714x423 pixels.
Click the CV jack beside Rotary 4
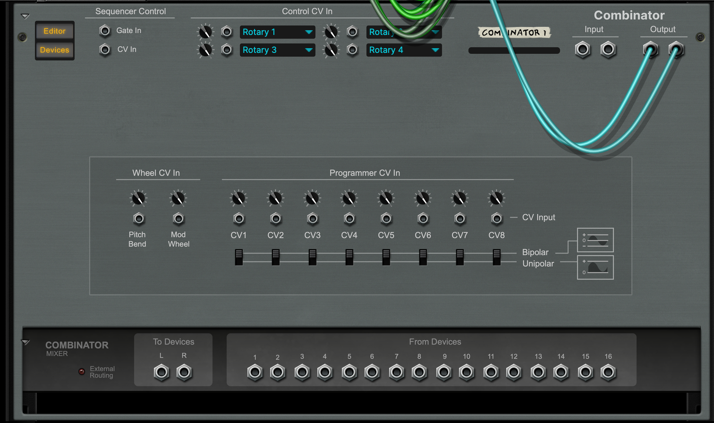pos(352,50)
